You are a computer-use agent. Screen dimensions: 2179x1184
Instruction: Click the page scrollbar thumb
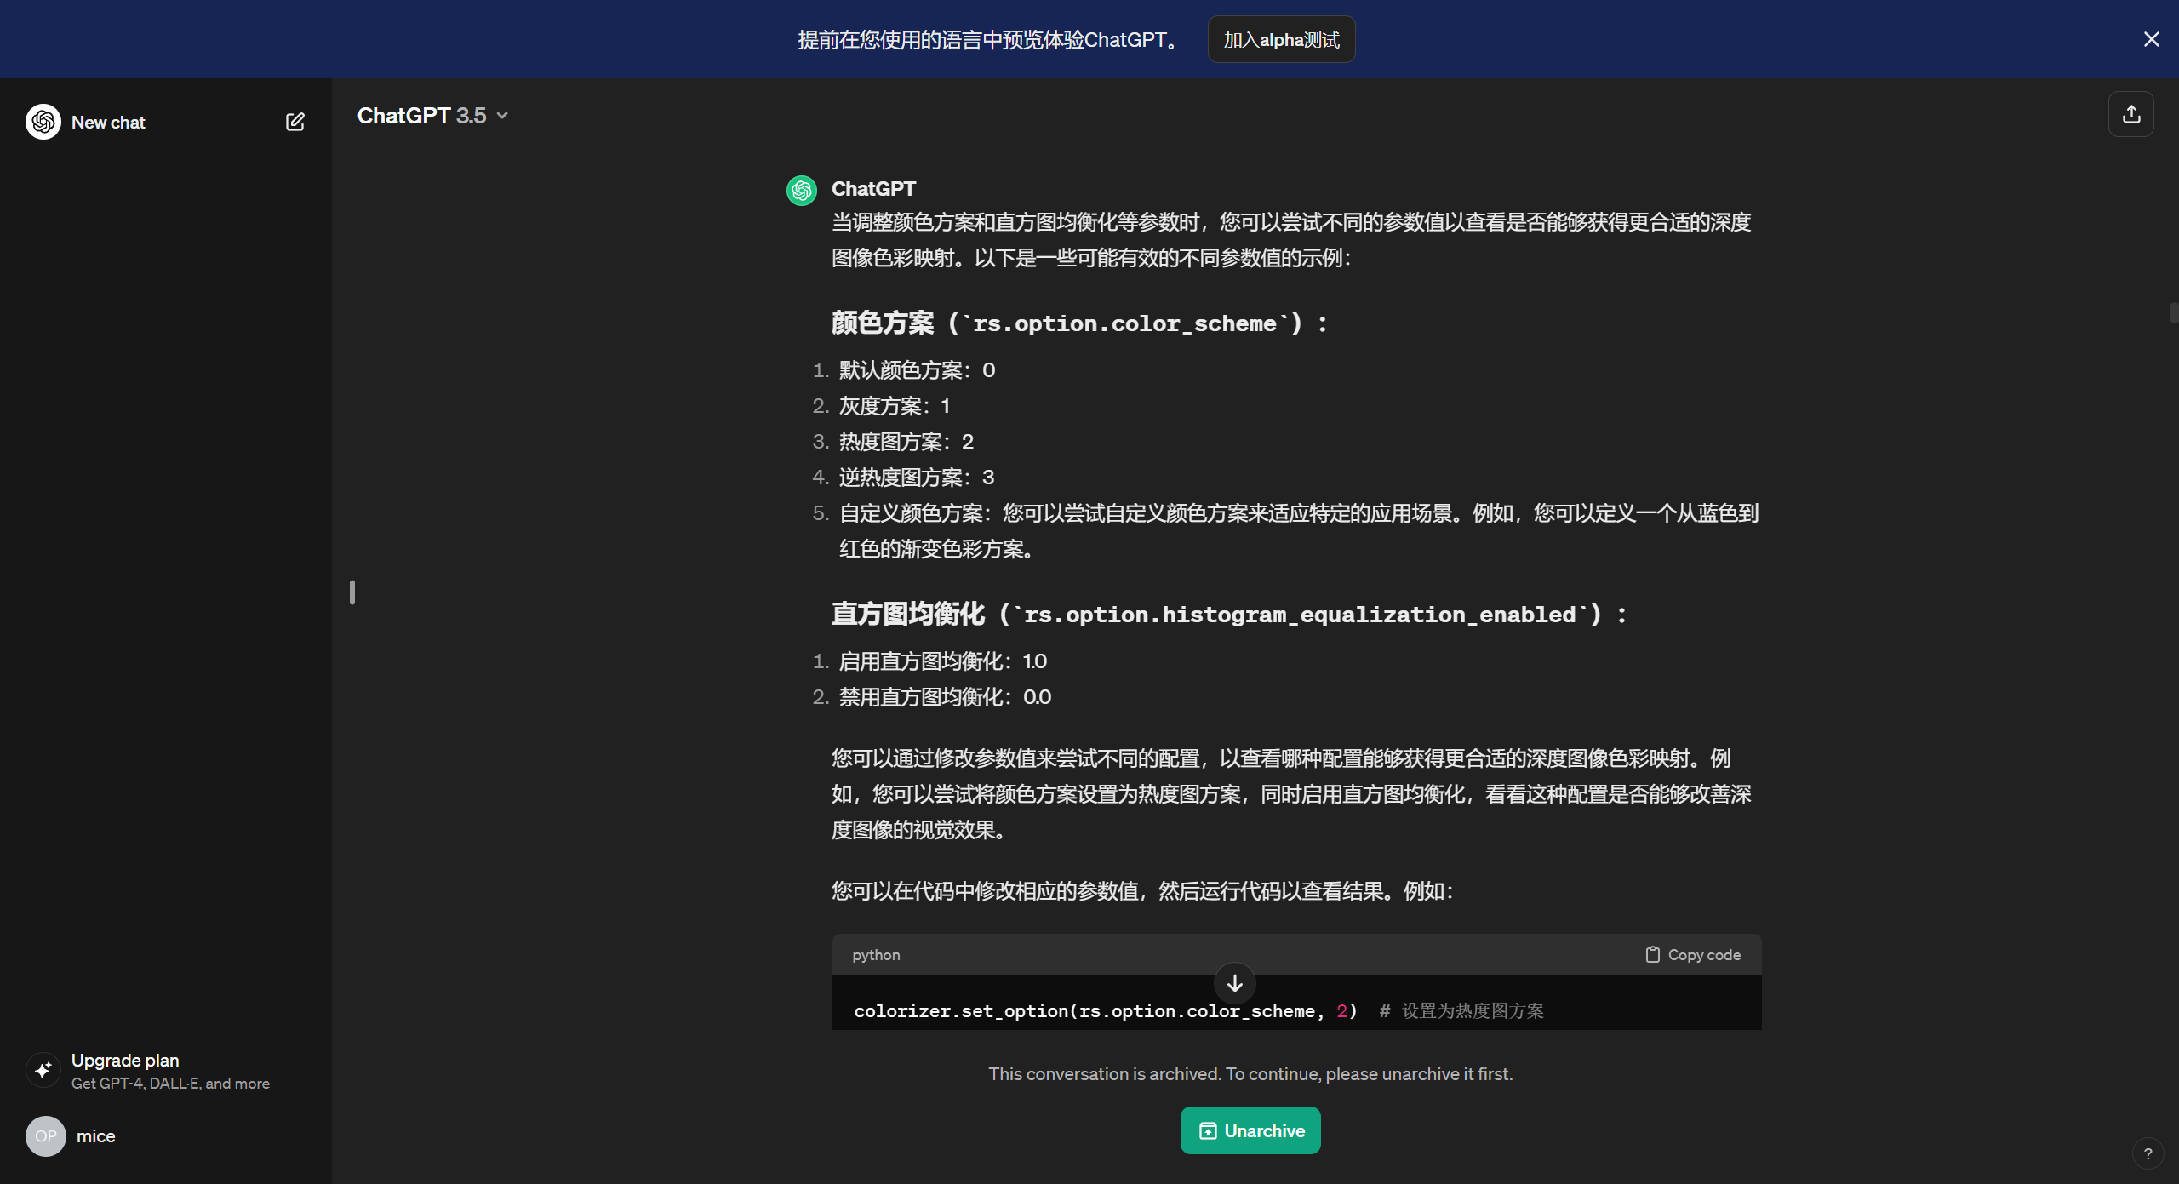tap(2173, 312)
